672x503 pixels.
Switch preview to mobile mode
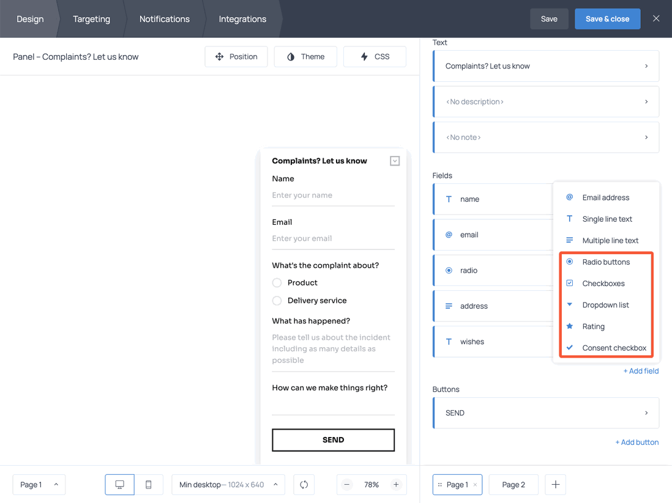pos(148,484)
